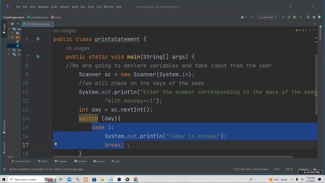325x183 pixels.
Task: Open the user account dropdown icon
Action: click(x=243, y=17)
